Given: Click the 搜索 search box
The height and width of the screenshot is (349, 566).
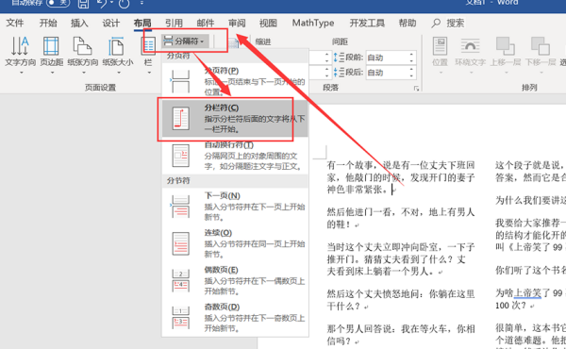Looking at the screenshot, I should pos(455,23).
